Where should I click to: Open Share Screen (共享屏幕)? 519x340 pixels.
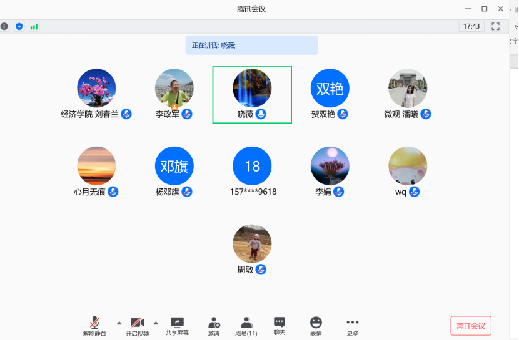[x=177, y=326]
